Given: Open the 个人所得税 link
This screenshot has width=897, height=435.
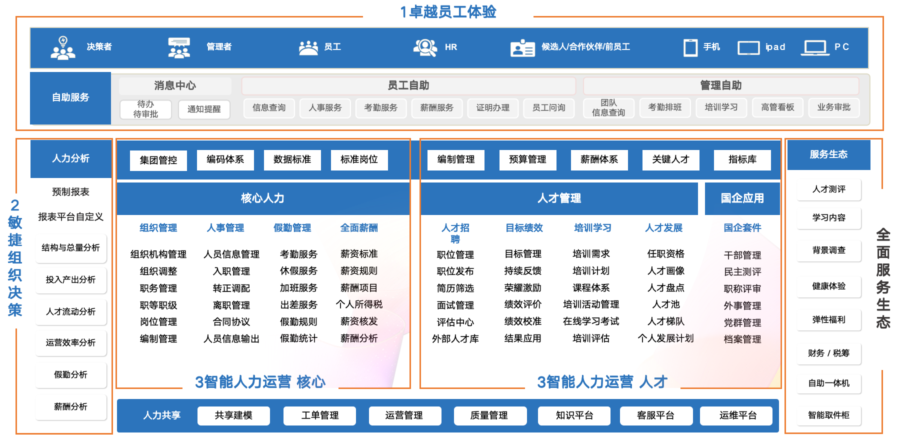Looking at the screenshot, I should [x=359, y=304].
